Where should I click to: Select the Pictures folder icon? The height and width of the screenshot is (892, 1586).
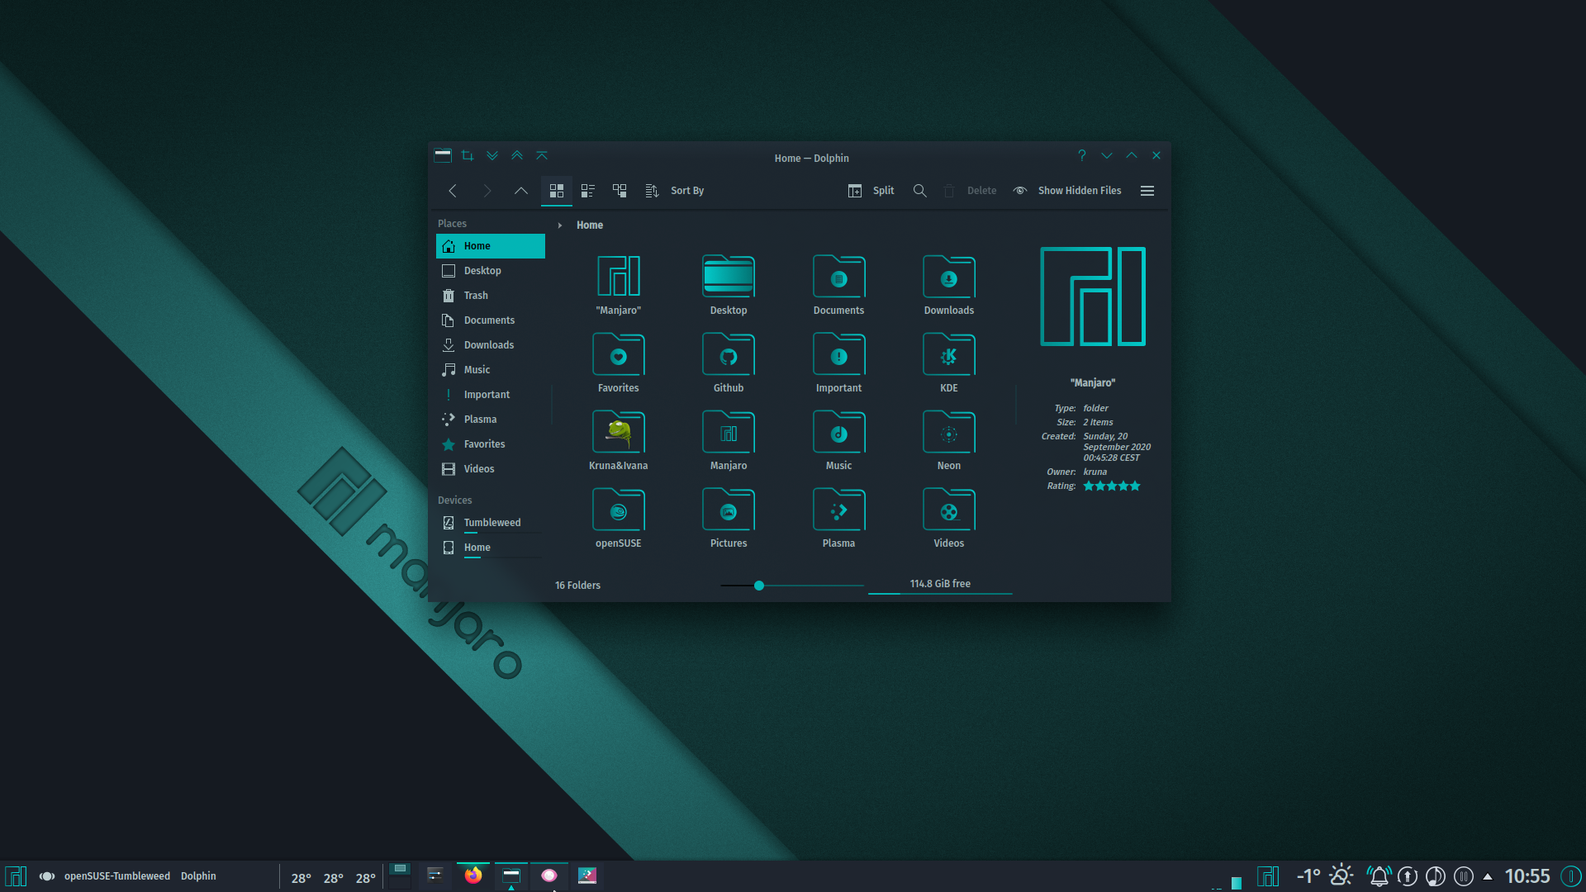[729, 509]
